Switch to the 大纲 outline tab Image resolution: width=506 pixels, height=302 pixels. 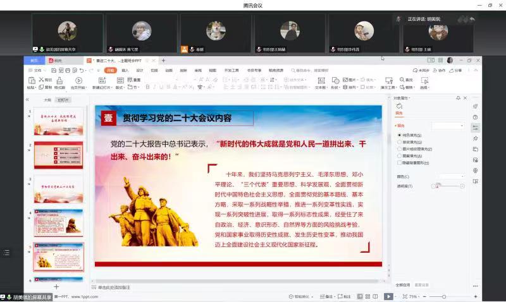pyautogui.click(x=47, y=99)
